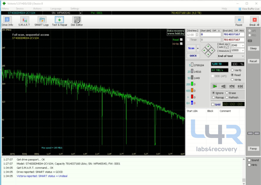Enable the Grid checkbox
This screenshot has height=185, width=261.
tap(213, 104)
